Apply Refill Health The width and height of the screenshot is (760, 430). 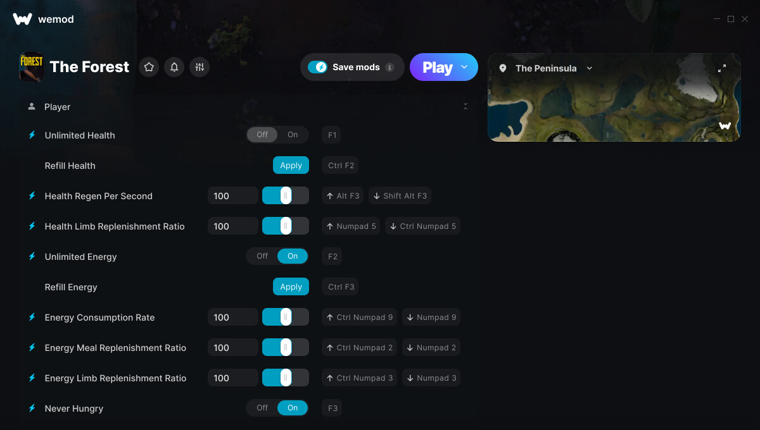291,165
